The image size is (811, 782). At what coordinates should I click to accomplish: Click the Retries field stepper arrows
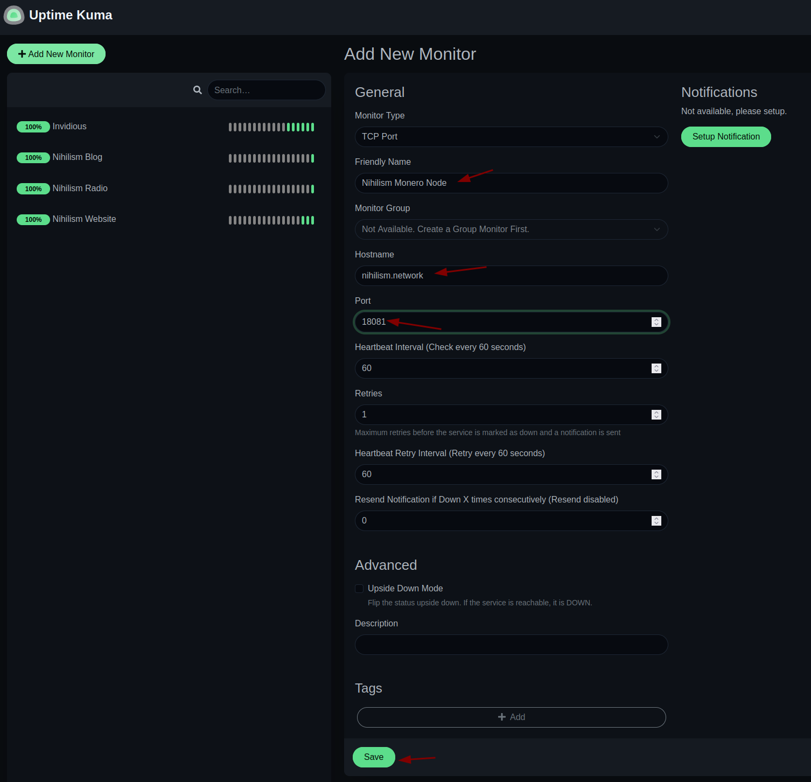click(x=656, y=415)
